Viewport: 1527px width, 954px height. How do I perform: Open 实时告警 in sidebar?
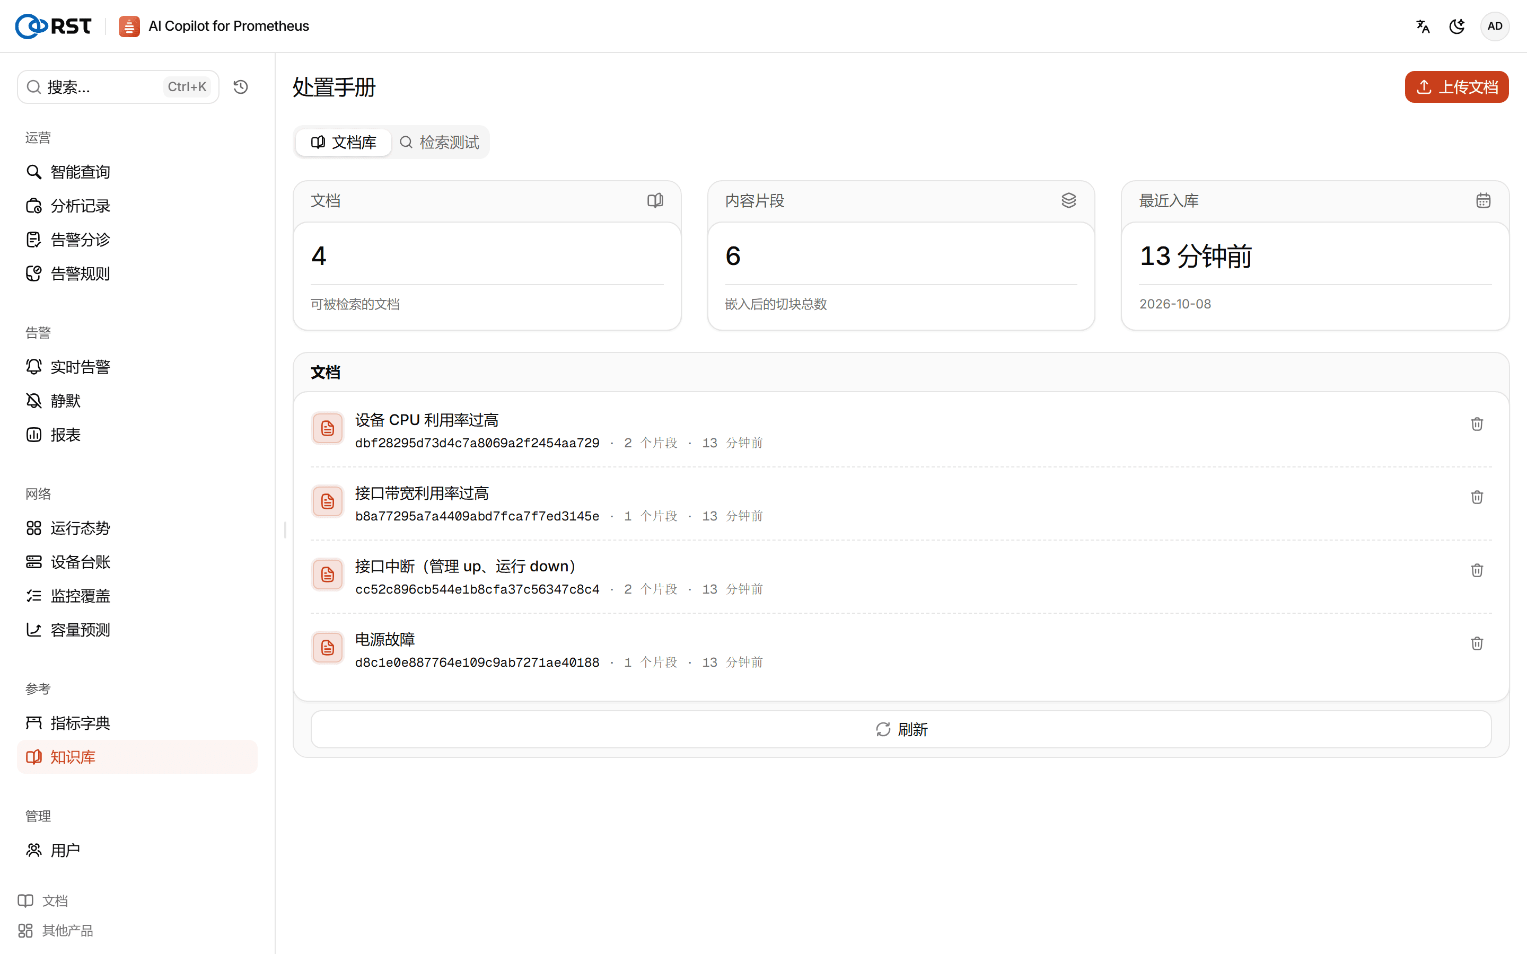[x=137, y=367]
